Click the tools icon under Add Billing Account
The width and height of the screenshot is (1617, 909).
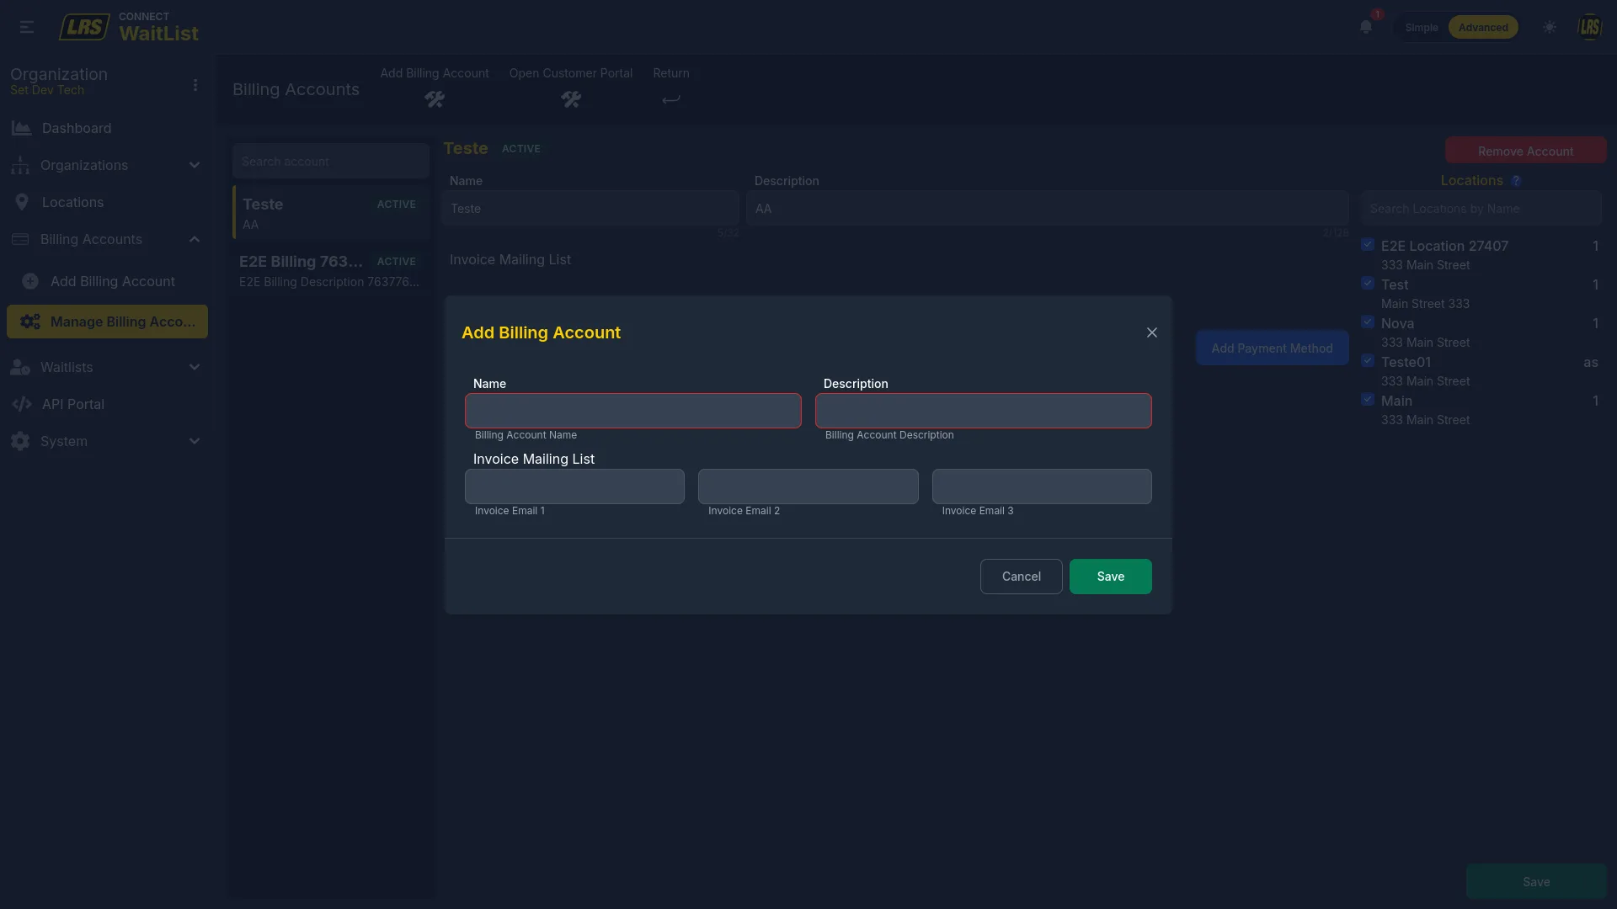(435, 99)
